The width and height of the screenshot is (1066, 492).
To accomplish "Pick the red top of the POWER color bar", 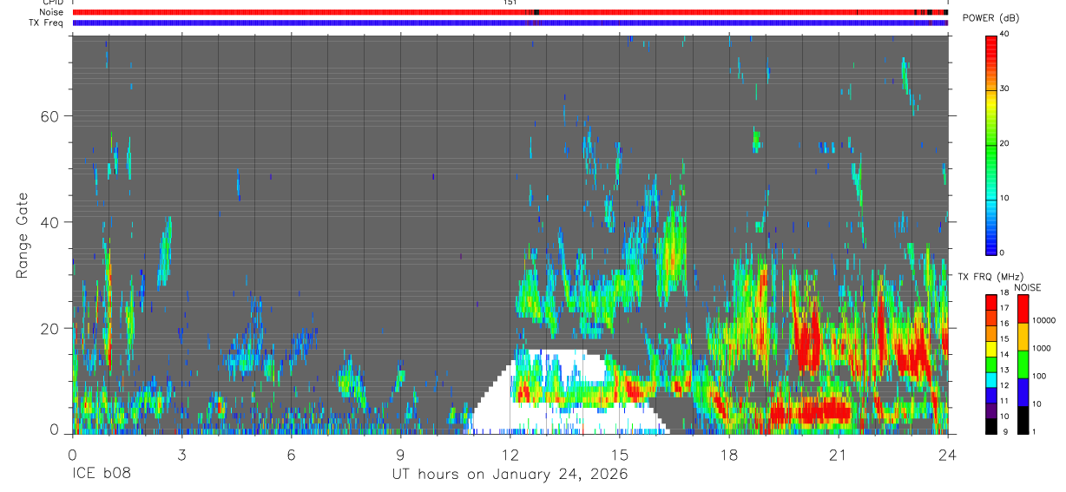I will 990,48.
